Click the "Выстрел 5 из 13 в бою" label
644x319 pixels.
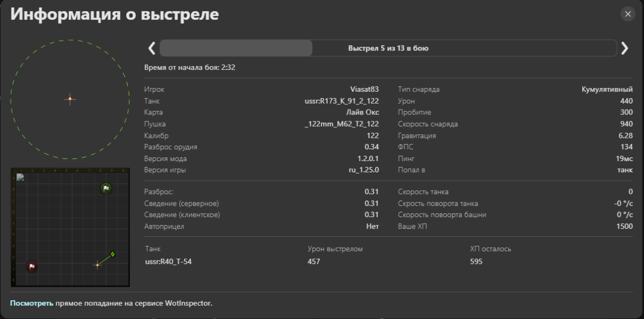[388, 48]
